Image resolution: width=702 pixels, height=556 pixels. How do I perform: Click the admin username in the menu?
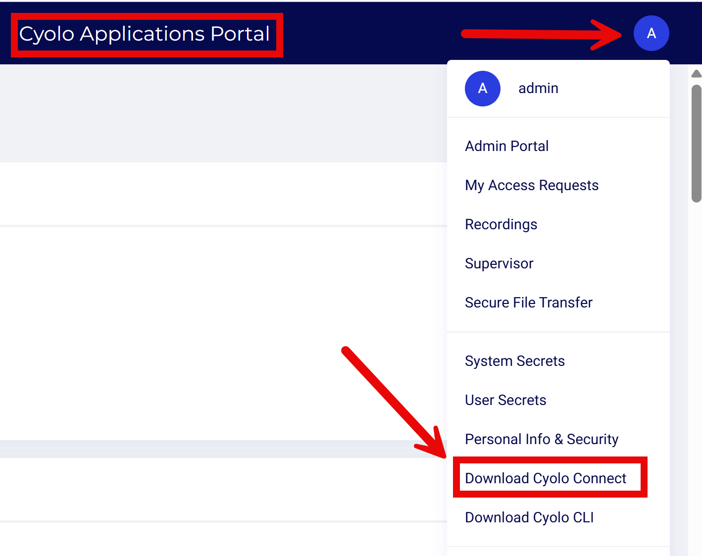pyautogui.click(x=538, y=88)
